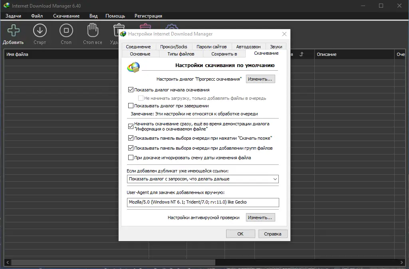Click the Старт download toolbar icon

[40, 30]
